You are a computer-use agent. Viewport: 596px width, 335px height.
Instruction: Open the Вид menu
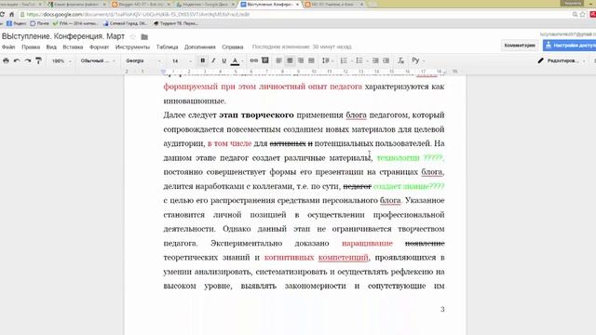coord(51,47)
